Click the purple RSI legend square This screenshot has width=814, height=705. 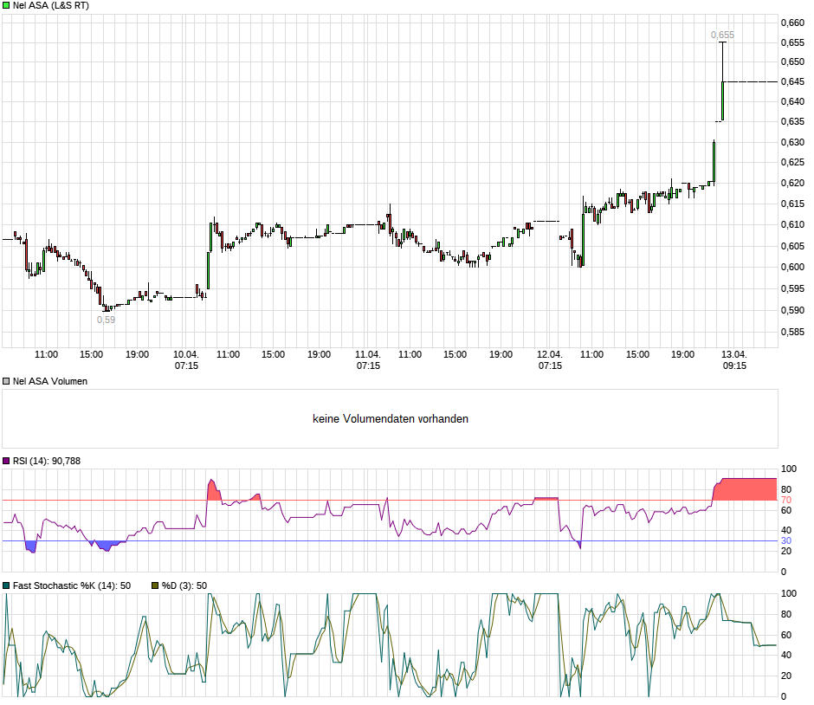pos(6,461)
